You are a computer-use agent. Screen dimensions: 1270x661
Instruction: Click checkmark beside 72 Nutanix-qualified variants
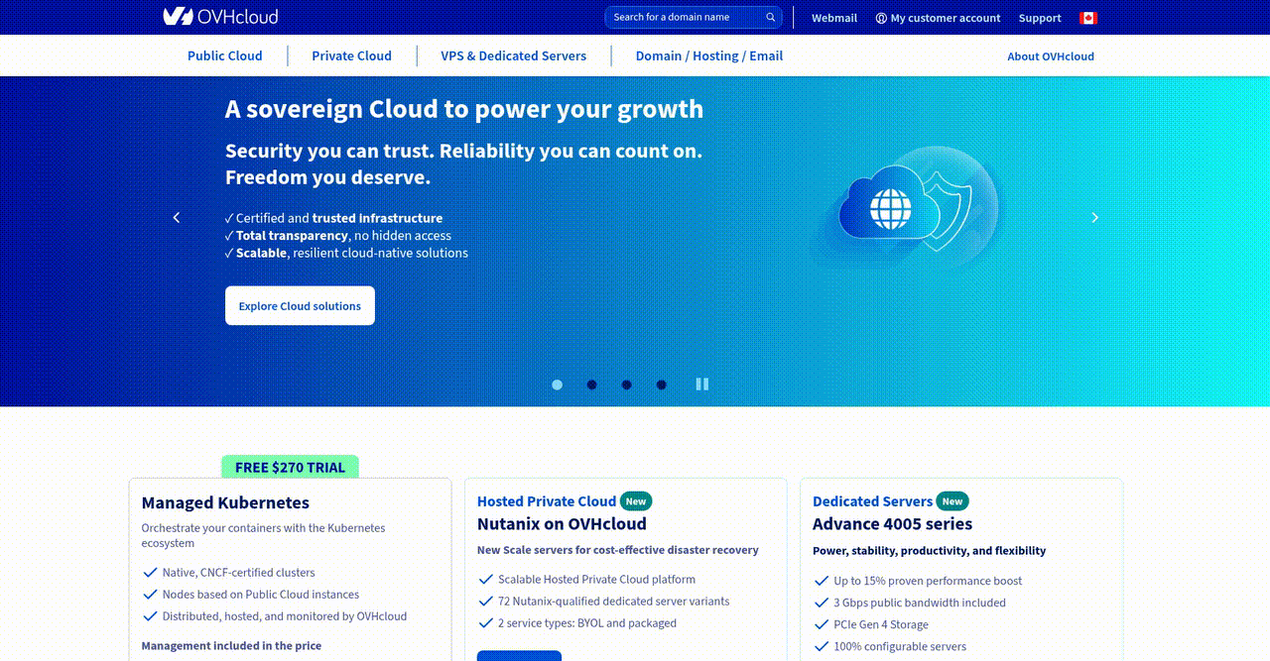pyautogui.click(x=486, y=602)
